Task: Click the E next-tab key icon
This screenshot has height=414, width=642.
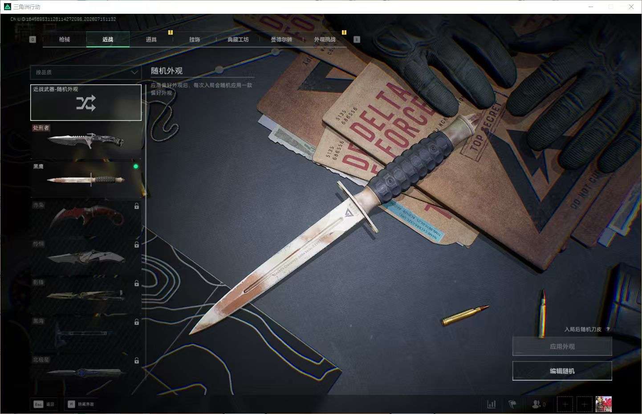Action: [x=357, y=40]
